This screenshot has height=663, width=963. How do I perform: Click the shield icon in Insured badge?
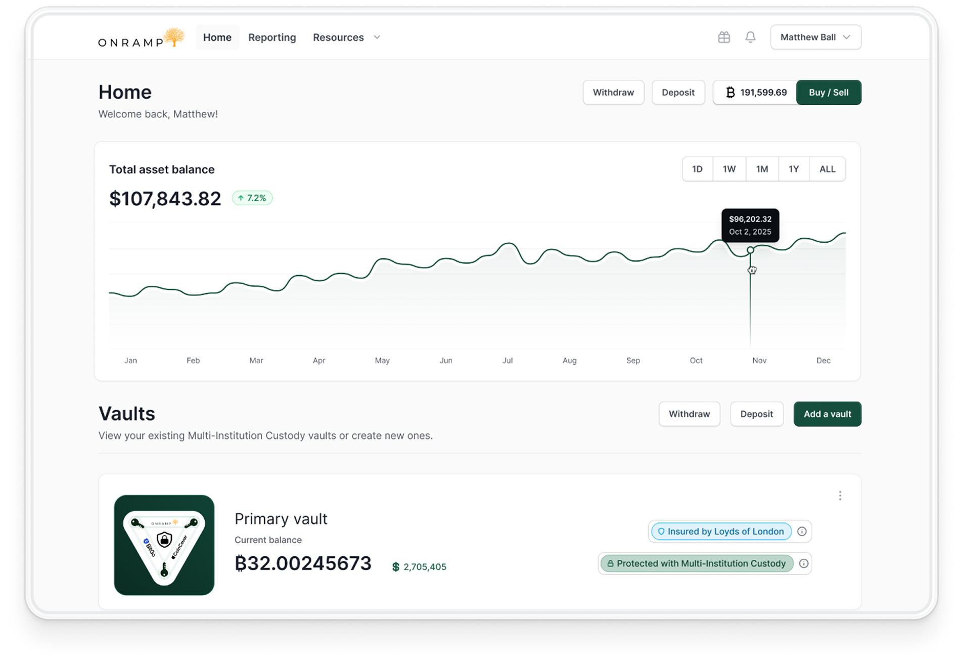(x=661, y=532)
